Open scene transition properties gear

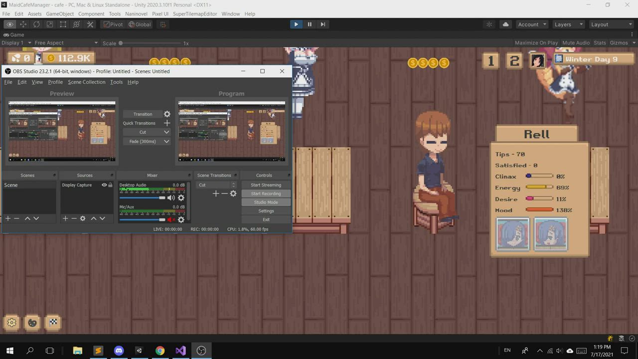pyautogui.click(x=233, y=193)
